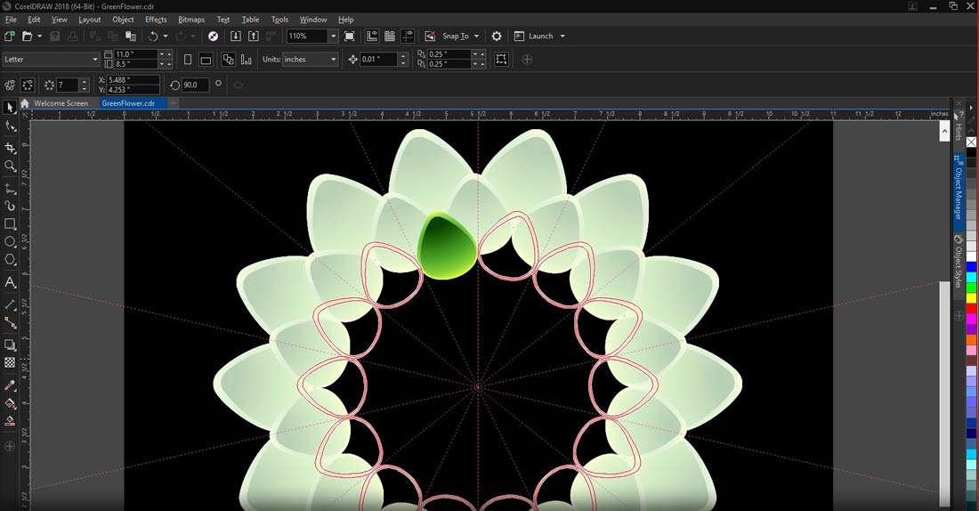Screen dimensions: 979x511
Task: Toggle full-screen preview
Action: [x=349, y=36]
